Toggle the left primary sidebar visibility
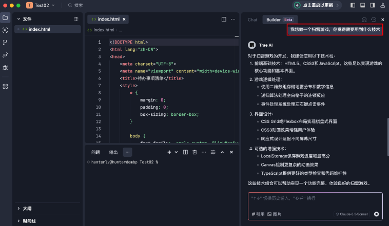 (353, 5)
